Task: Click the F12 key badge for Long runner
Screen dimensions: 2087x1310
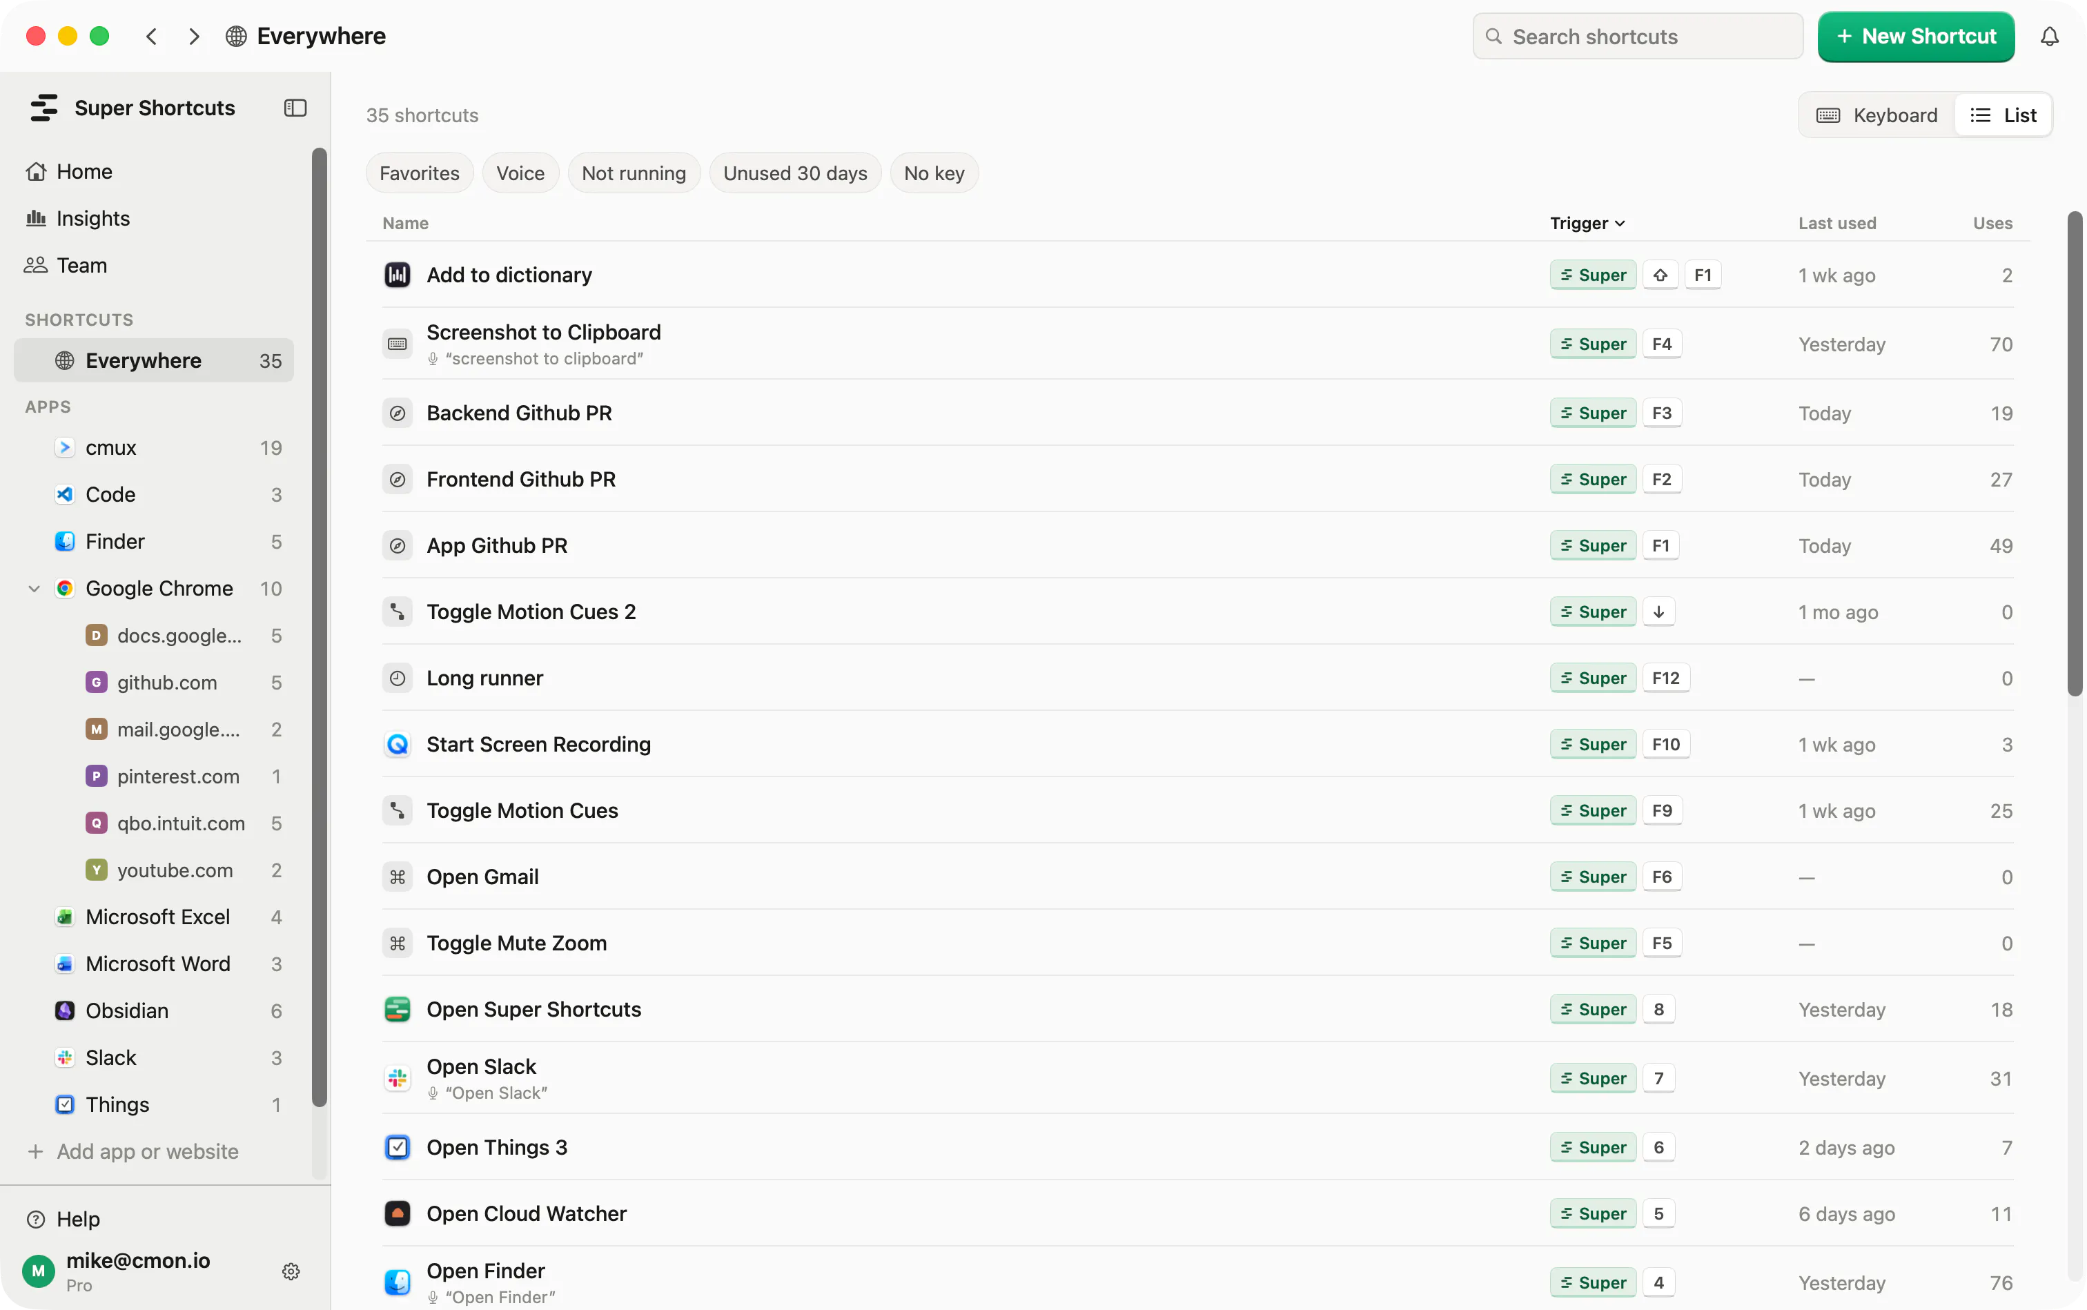Action: [x=1665, y=678]
